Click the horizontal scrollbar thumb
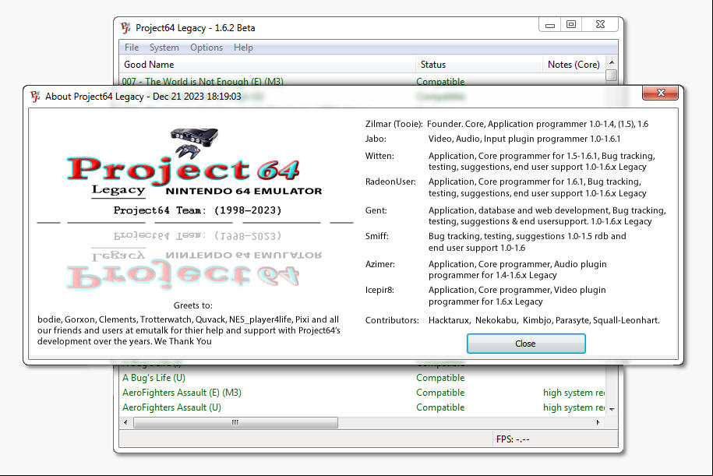The image size is (713, 476). [235, 422]
